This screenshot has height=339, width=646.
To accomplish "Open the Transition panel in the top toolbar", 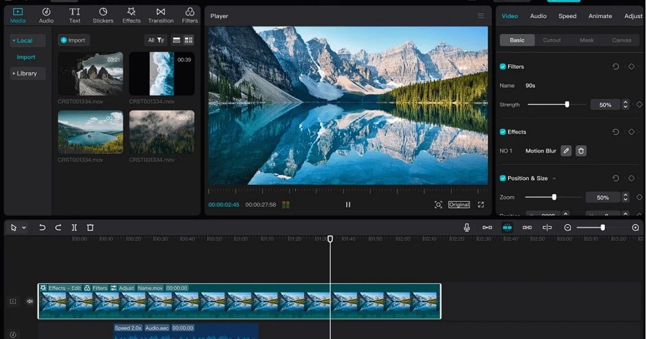I will tap(160, 15).
